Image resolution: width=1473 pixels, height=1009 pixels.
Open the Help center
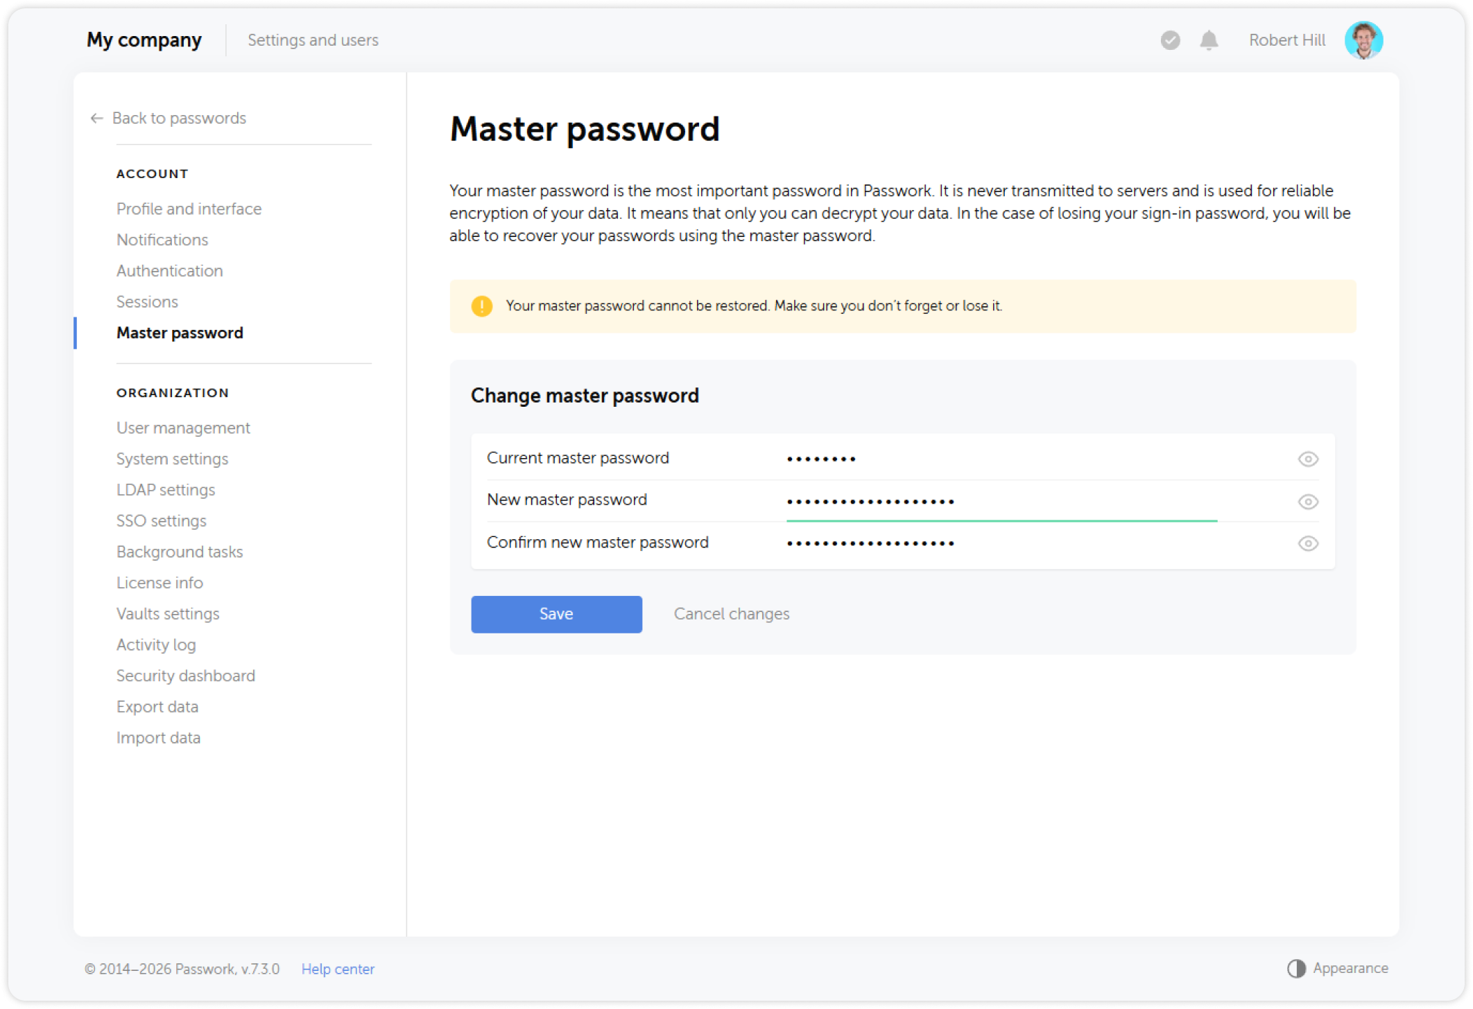click(338, 969)
